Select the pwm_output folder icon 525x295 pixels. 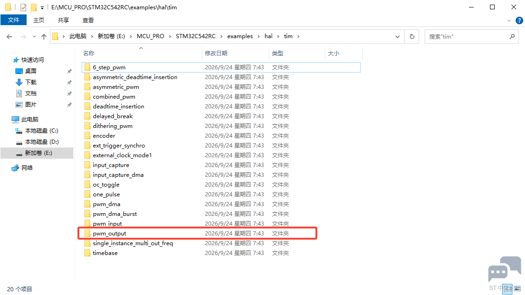coord(87,234)
